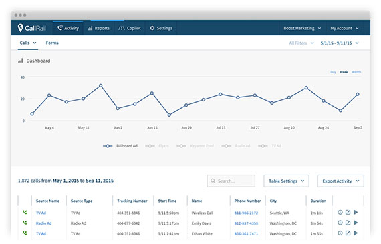The image size is (381, 244).
Task: Open the Activity tab
Action: click(x=68, y=28)
